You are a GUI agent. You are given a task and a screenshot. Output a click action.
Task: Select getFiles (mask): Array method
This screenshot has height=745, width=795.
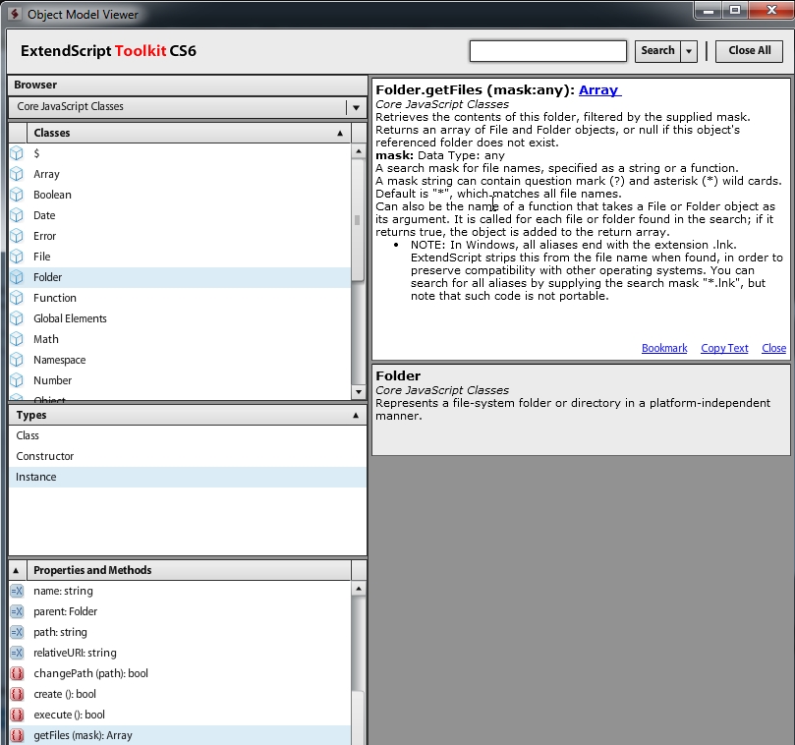[180, 735]
